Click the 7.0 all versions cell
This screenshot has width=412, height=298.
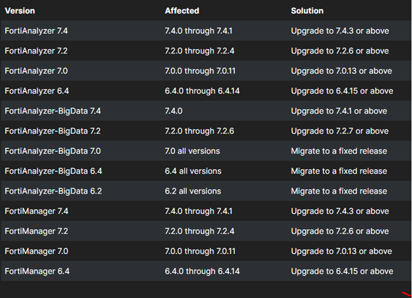click(x=192, y=151)
